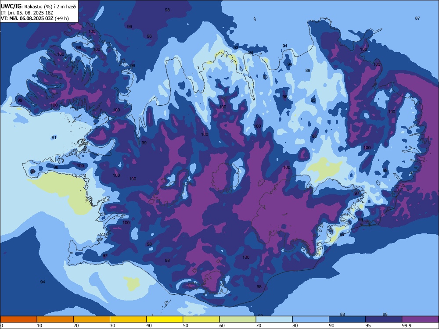Click the map humidity value '87'
439x329 pixels.
[x=417, y=18]
